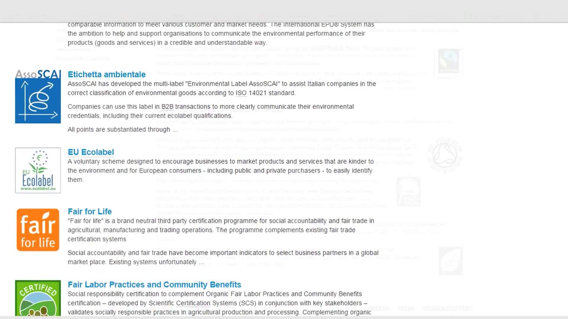The image size is (568, 319).
Task: Click the faded Fairtrade logo at right
Action: pos(448,61)
